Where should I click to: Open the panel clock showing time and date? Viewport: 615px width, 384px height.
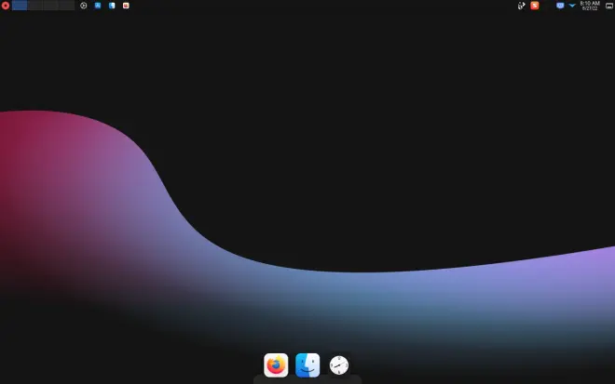coord(590,6)
